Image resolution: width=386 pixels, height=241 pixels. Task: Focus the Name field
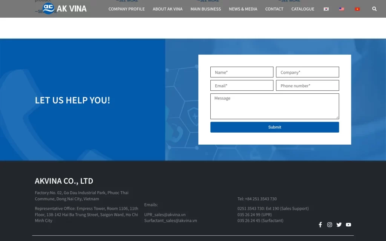(x=242, y=72)
